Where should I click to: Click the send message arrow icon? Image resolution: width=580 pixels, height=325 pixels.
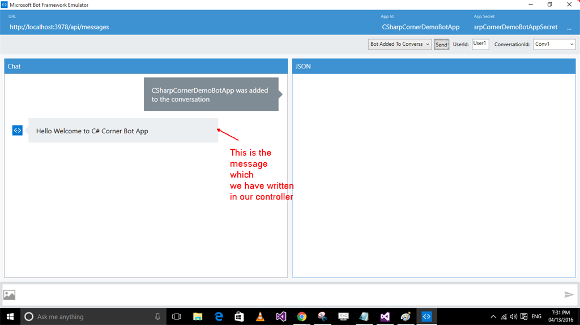click(x=569, y=294)
